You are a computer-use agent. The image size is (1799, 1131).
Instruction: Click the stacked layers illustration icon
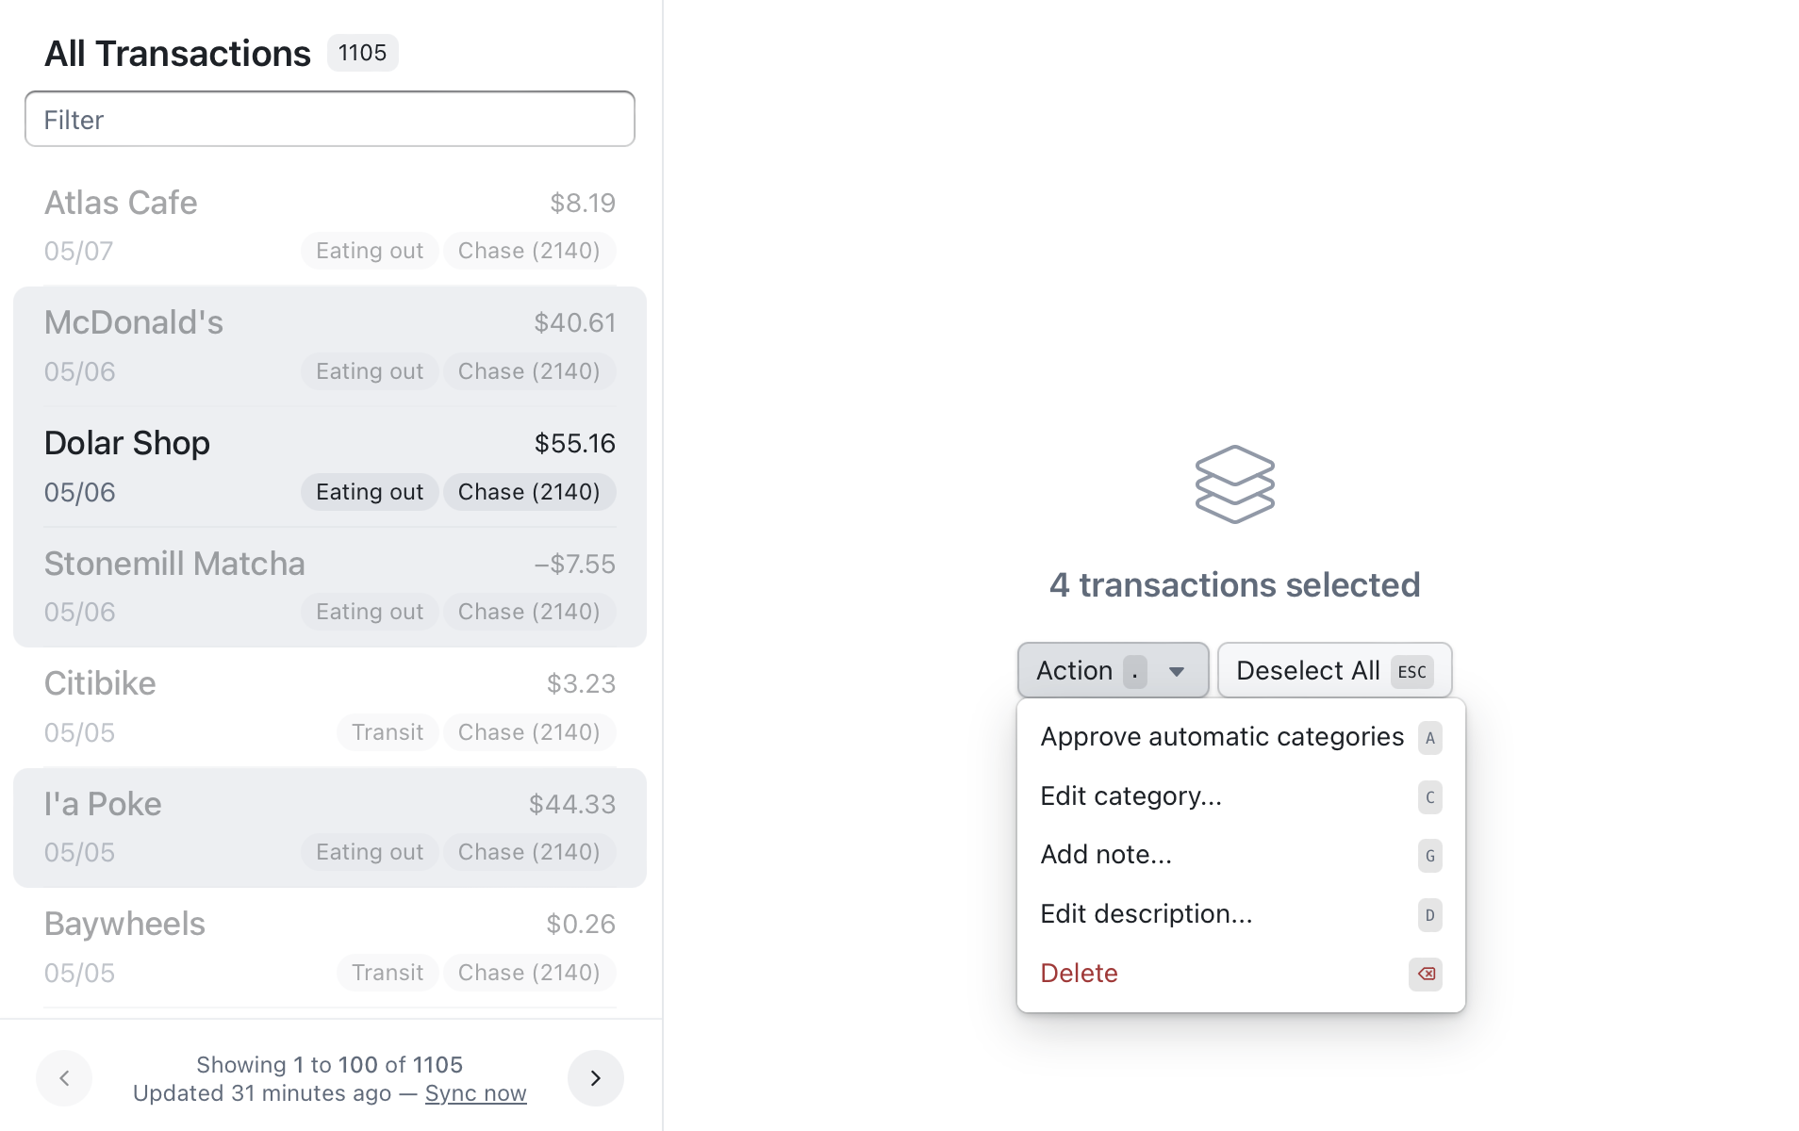(1234, 484)
